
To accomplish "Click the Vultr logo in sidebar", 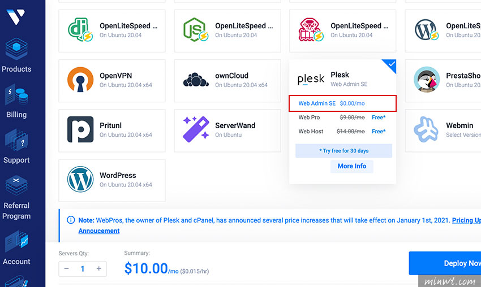I will click(16, 16).
